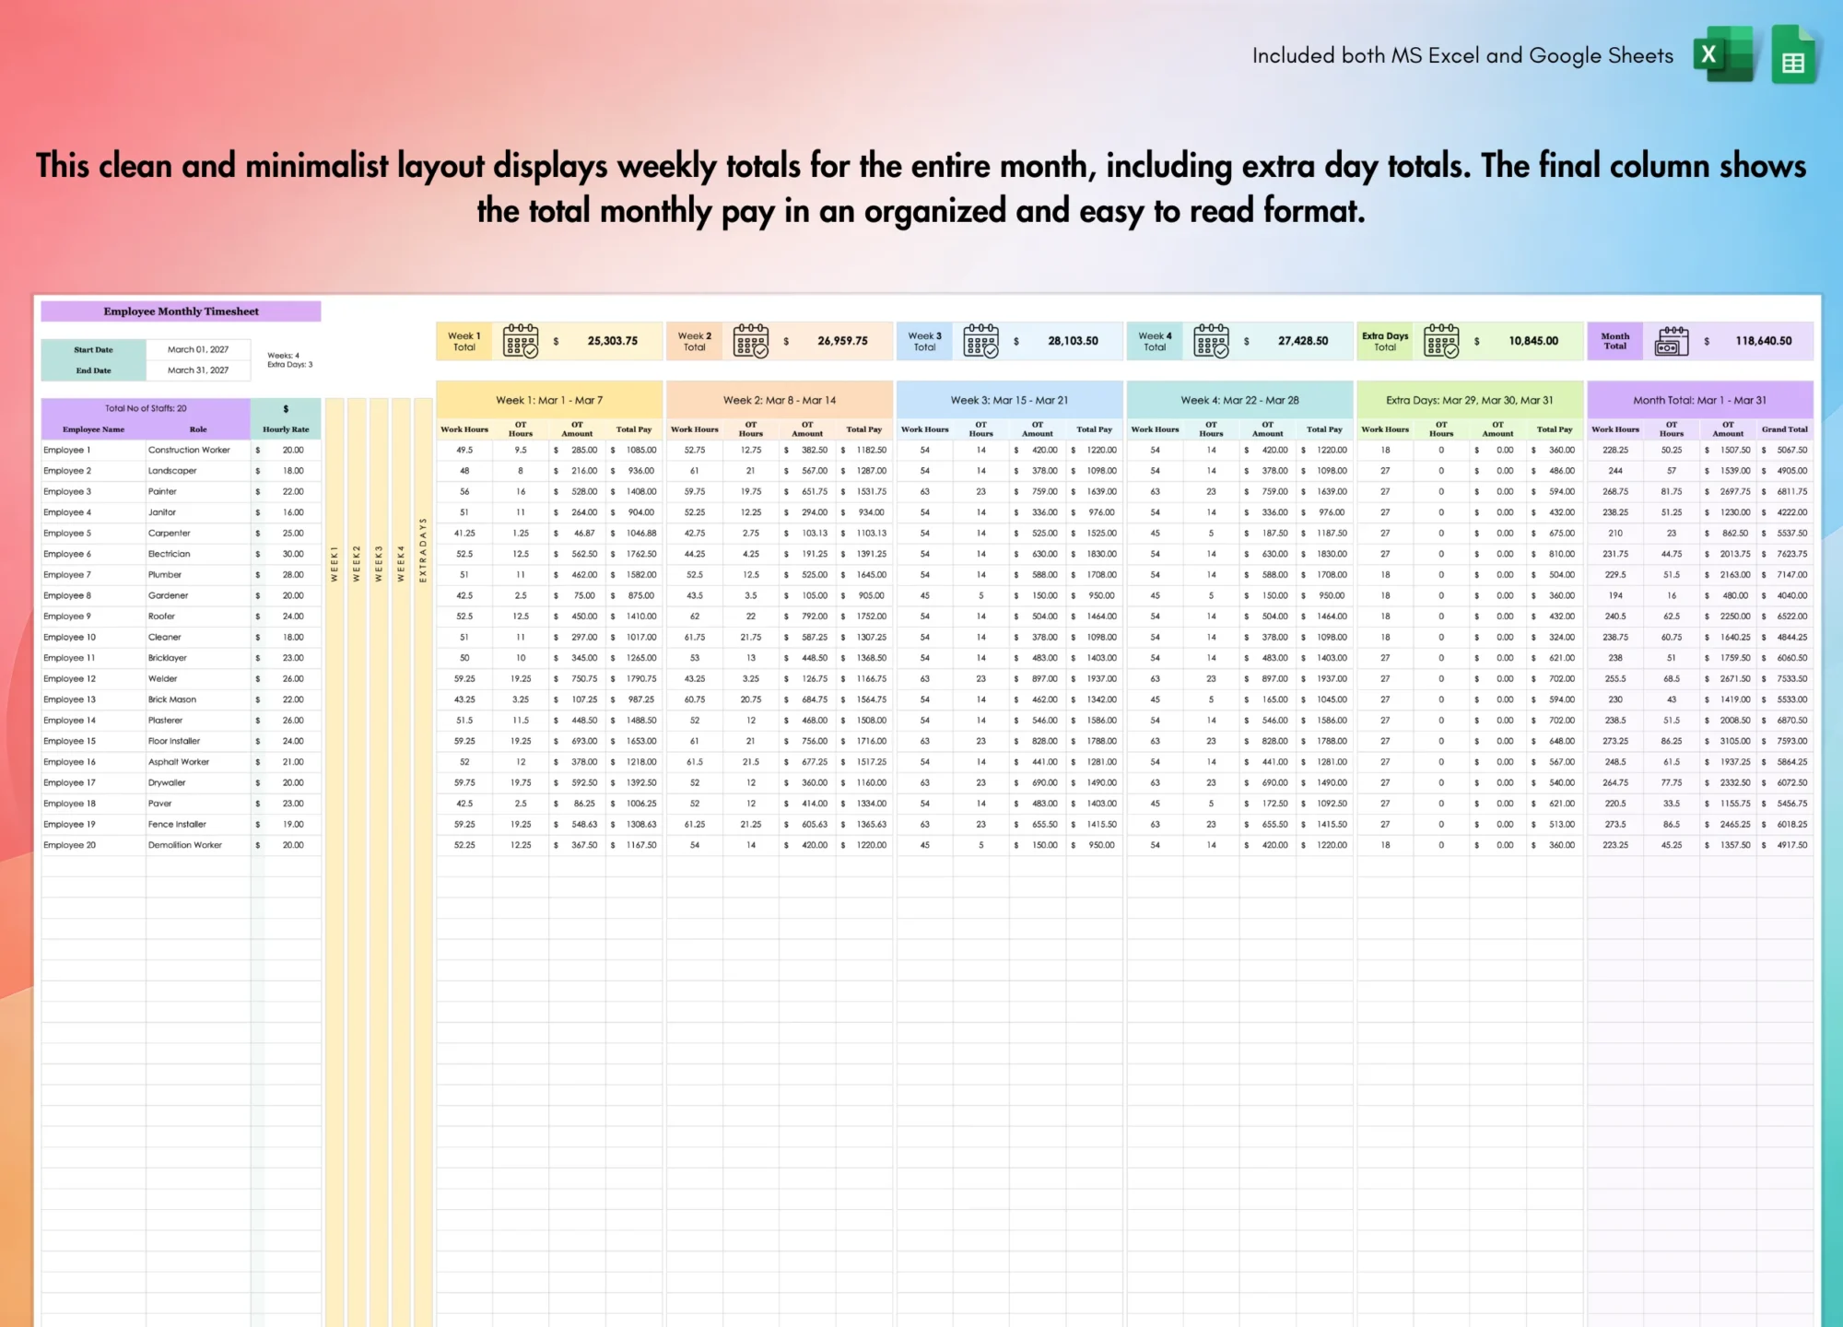Click the Week 3 total 28,103.50
Image resolution: width=1843 pixels, height=1327 pixels.
pos(1074,341)
